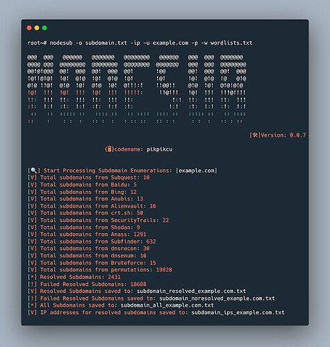Click the 'Total subdomains from SecurityTrails: 22' line

[99, 220]
